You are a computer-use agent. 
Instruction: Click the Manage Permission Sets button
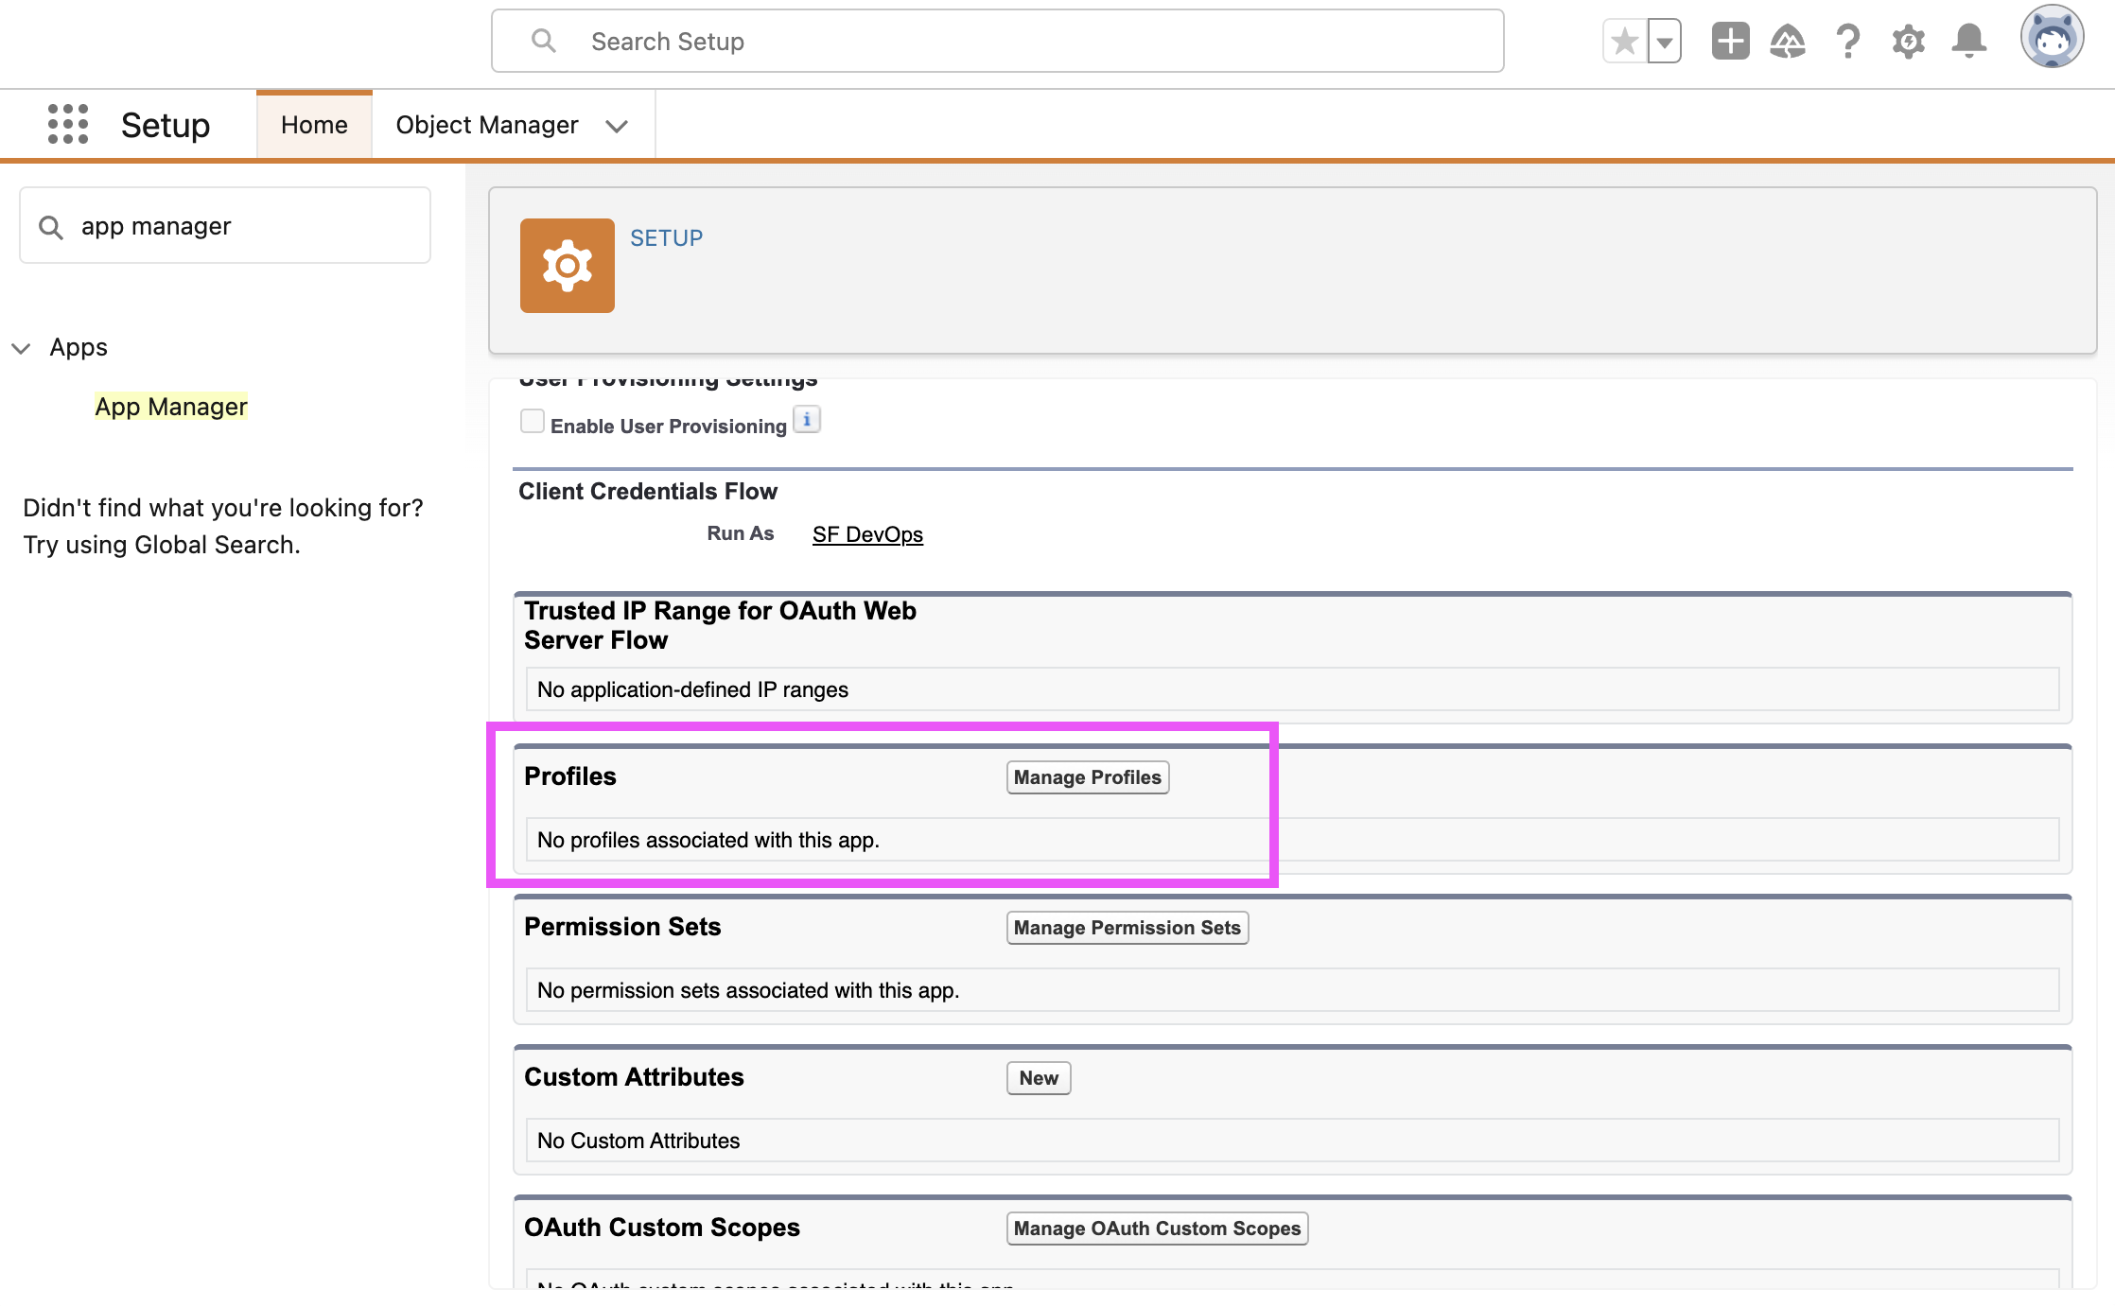[1127, 928]
